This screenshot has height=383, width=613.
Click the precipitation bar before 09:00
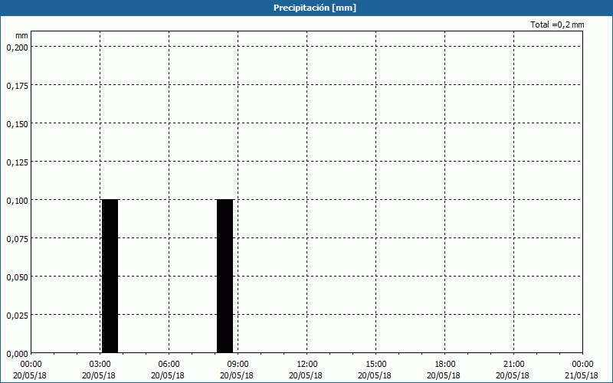pos(225,276)
